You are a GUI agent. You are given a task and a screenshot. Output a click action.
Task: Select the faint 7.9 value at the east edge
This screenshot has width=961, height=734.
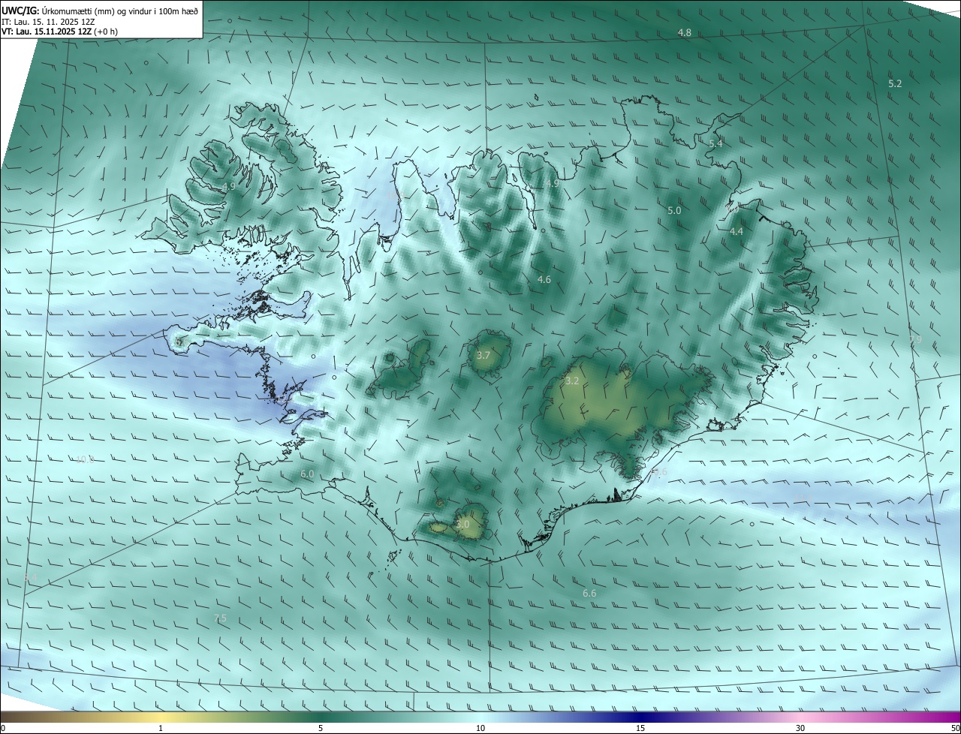click(915, 340)
